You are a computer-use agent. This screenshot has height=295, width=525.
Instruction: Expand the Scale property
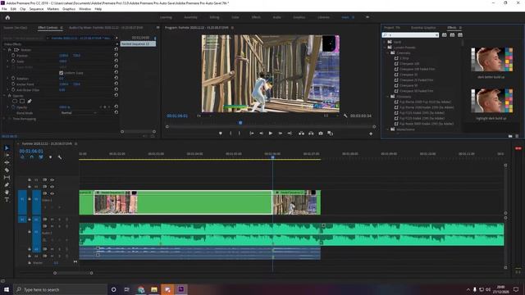click(x=7, y=61)
